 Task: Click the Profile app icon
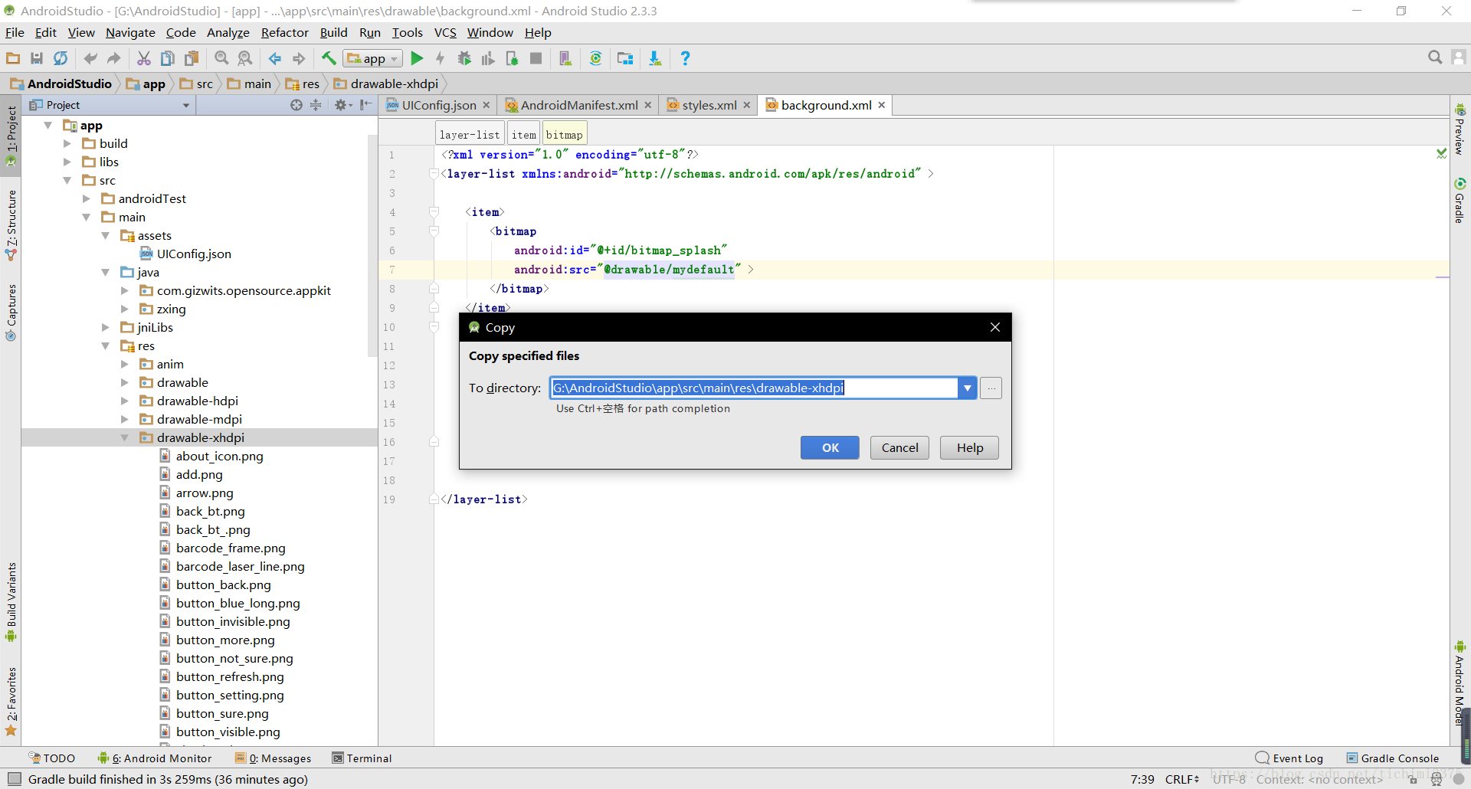[x=488, y=58]
